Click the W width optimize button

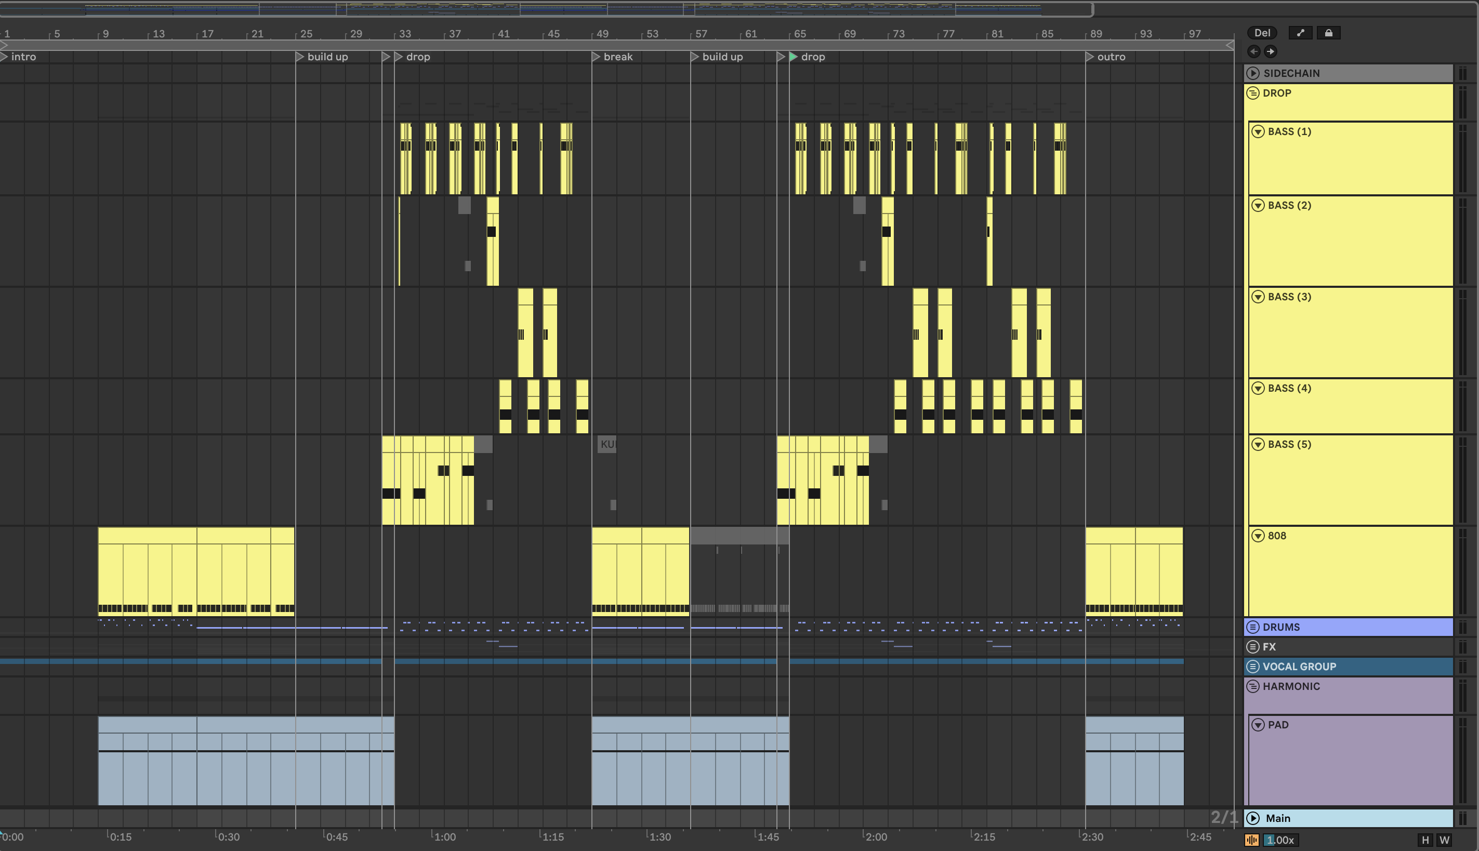pos(1444,840)
